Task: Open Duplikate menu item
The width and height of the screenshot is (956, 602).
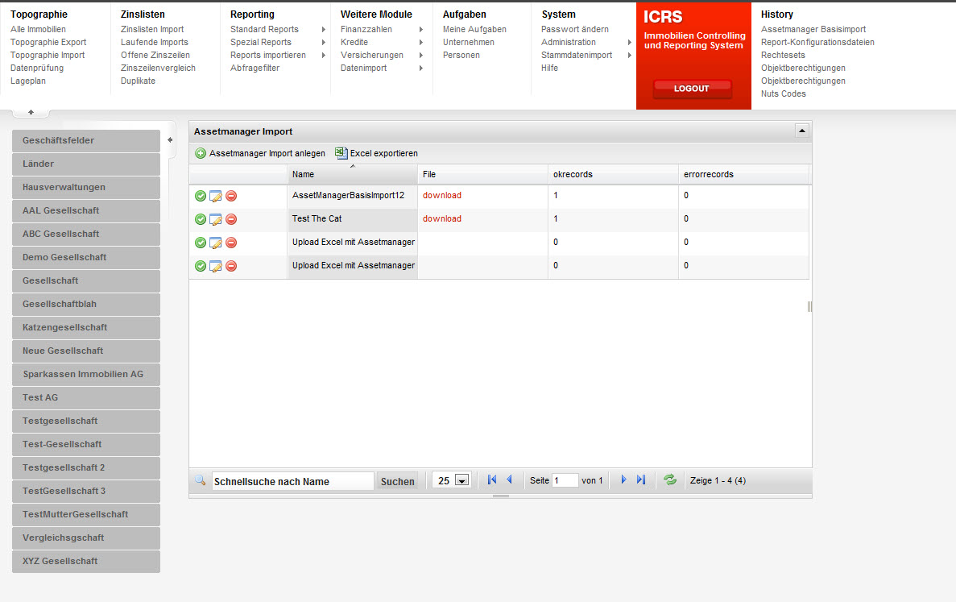Action: 138,81
